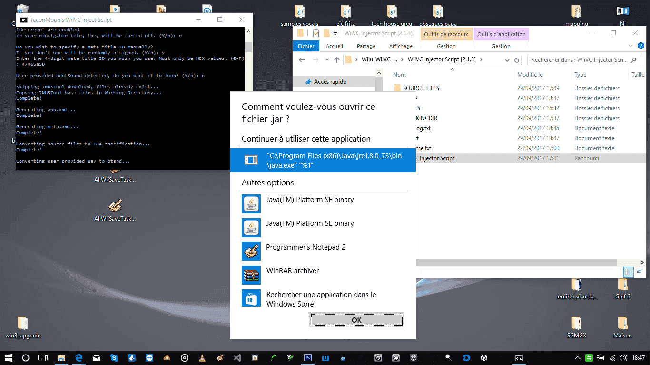Go up one folder level in Explorer
This screenshot has width=650, height=365.
(337, 60)
